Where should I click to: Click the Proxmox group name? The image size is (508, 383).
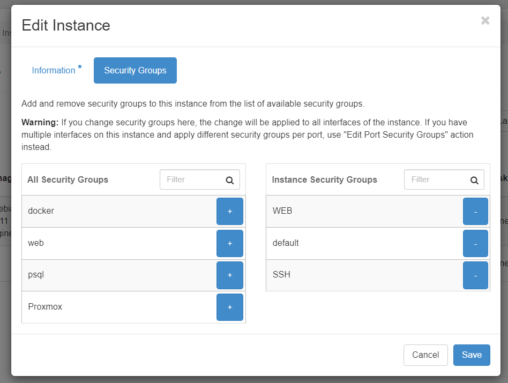pos(45,307)
